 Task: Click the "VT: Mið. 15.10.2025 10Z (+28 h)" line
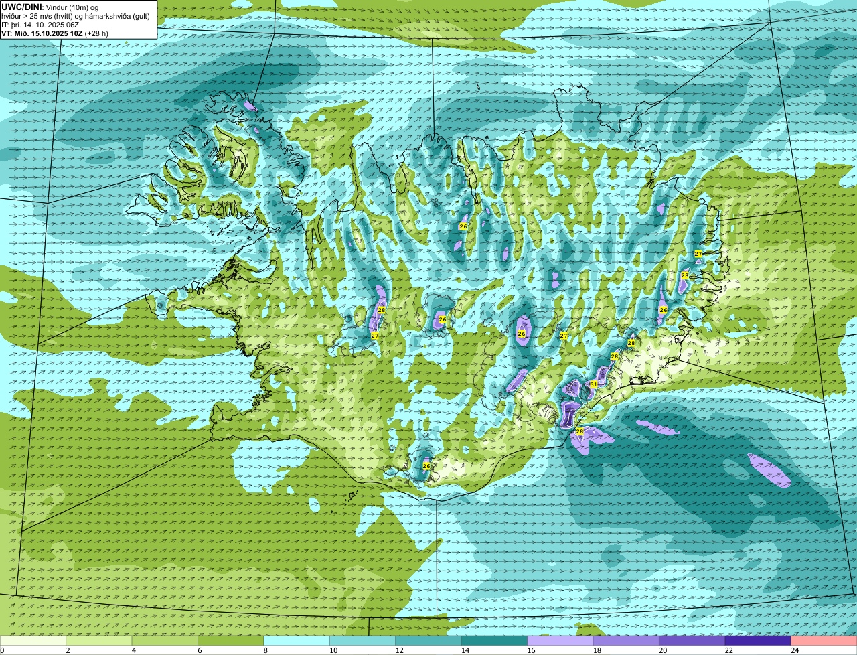click(x=55, y=33)
